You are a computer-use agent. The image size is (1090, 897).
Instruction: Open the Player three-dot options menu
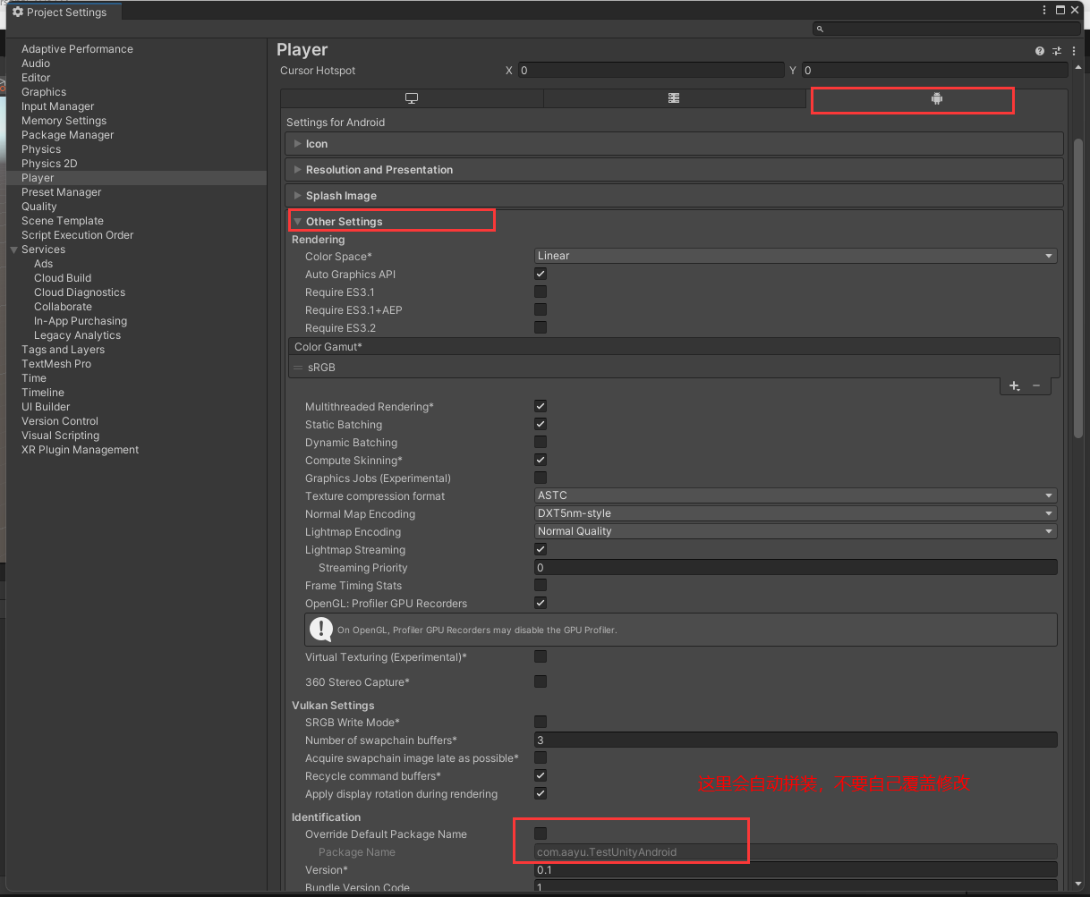point(1072,51)
